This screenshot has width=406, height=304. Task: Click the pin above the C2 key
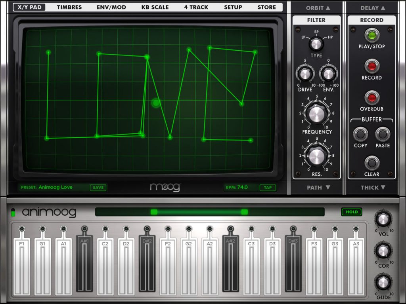click(x=105, y=229)
